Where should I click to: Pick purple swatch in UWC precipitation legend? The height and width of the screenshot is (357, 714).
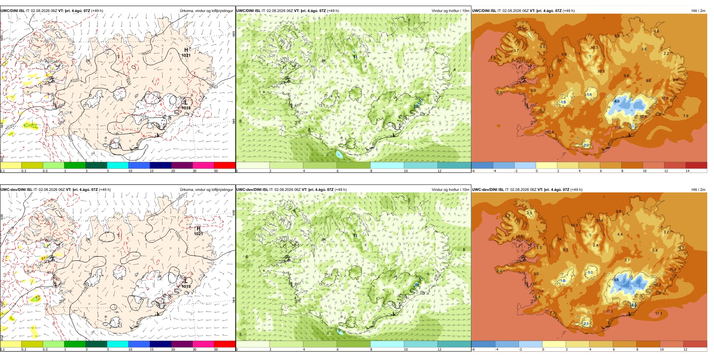click(182, 165)
